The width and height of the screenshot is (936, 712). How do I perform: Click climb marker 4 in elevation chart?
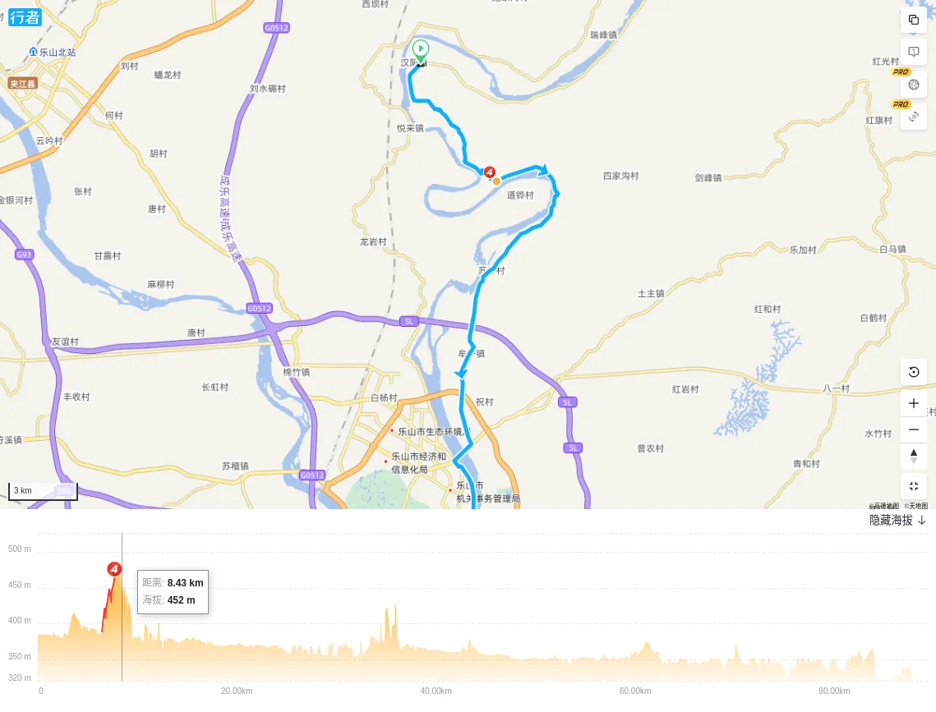[114, 569]
